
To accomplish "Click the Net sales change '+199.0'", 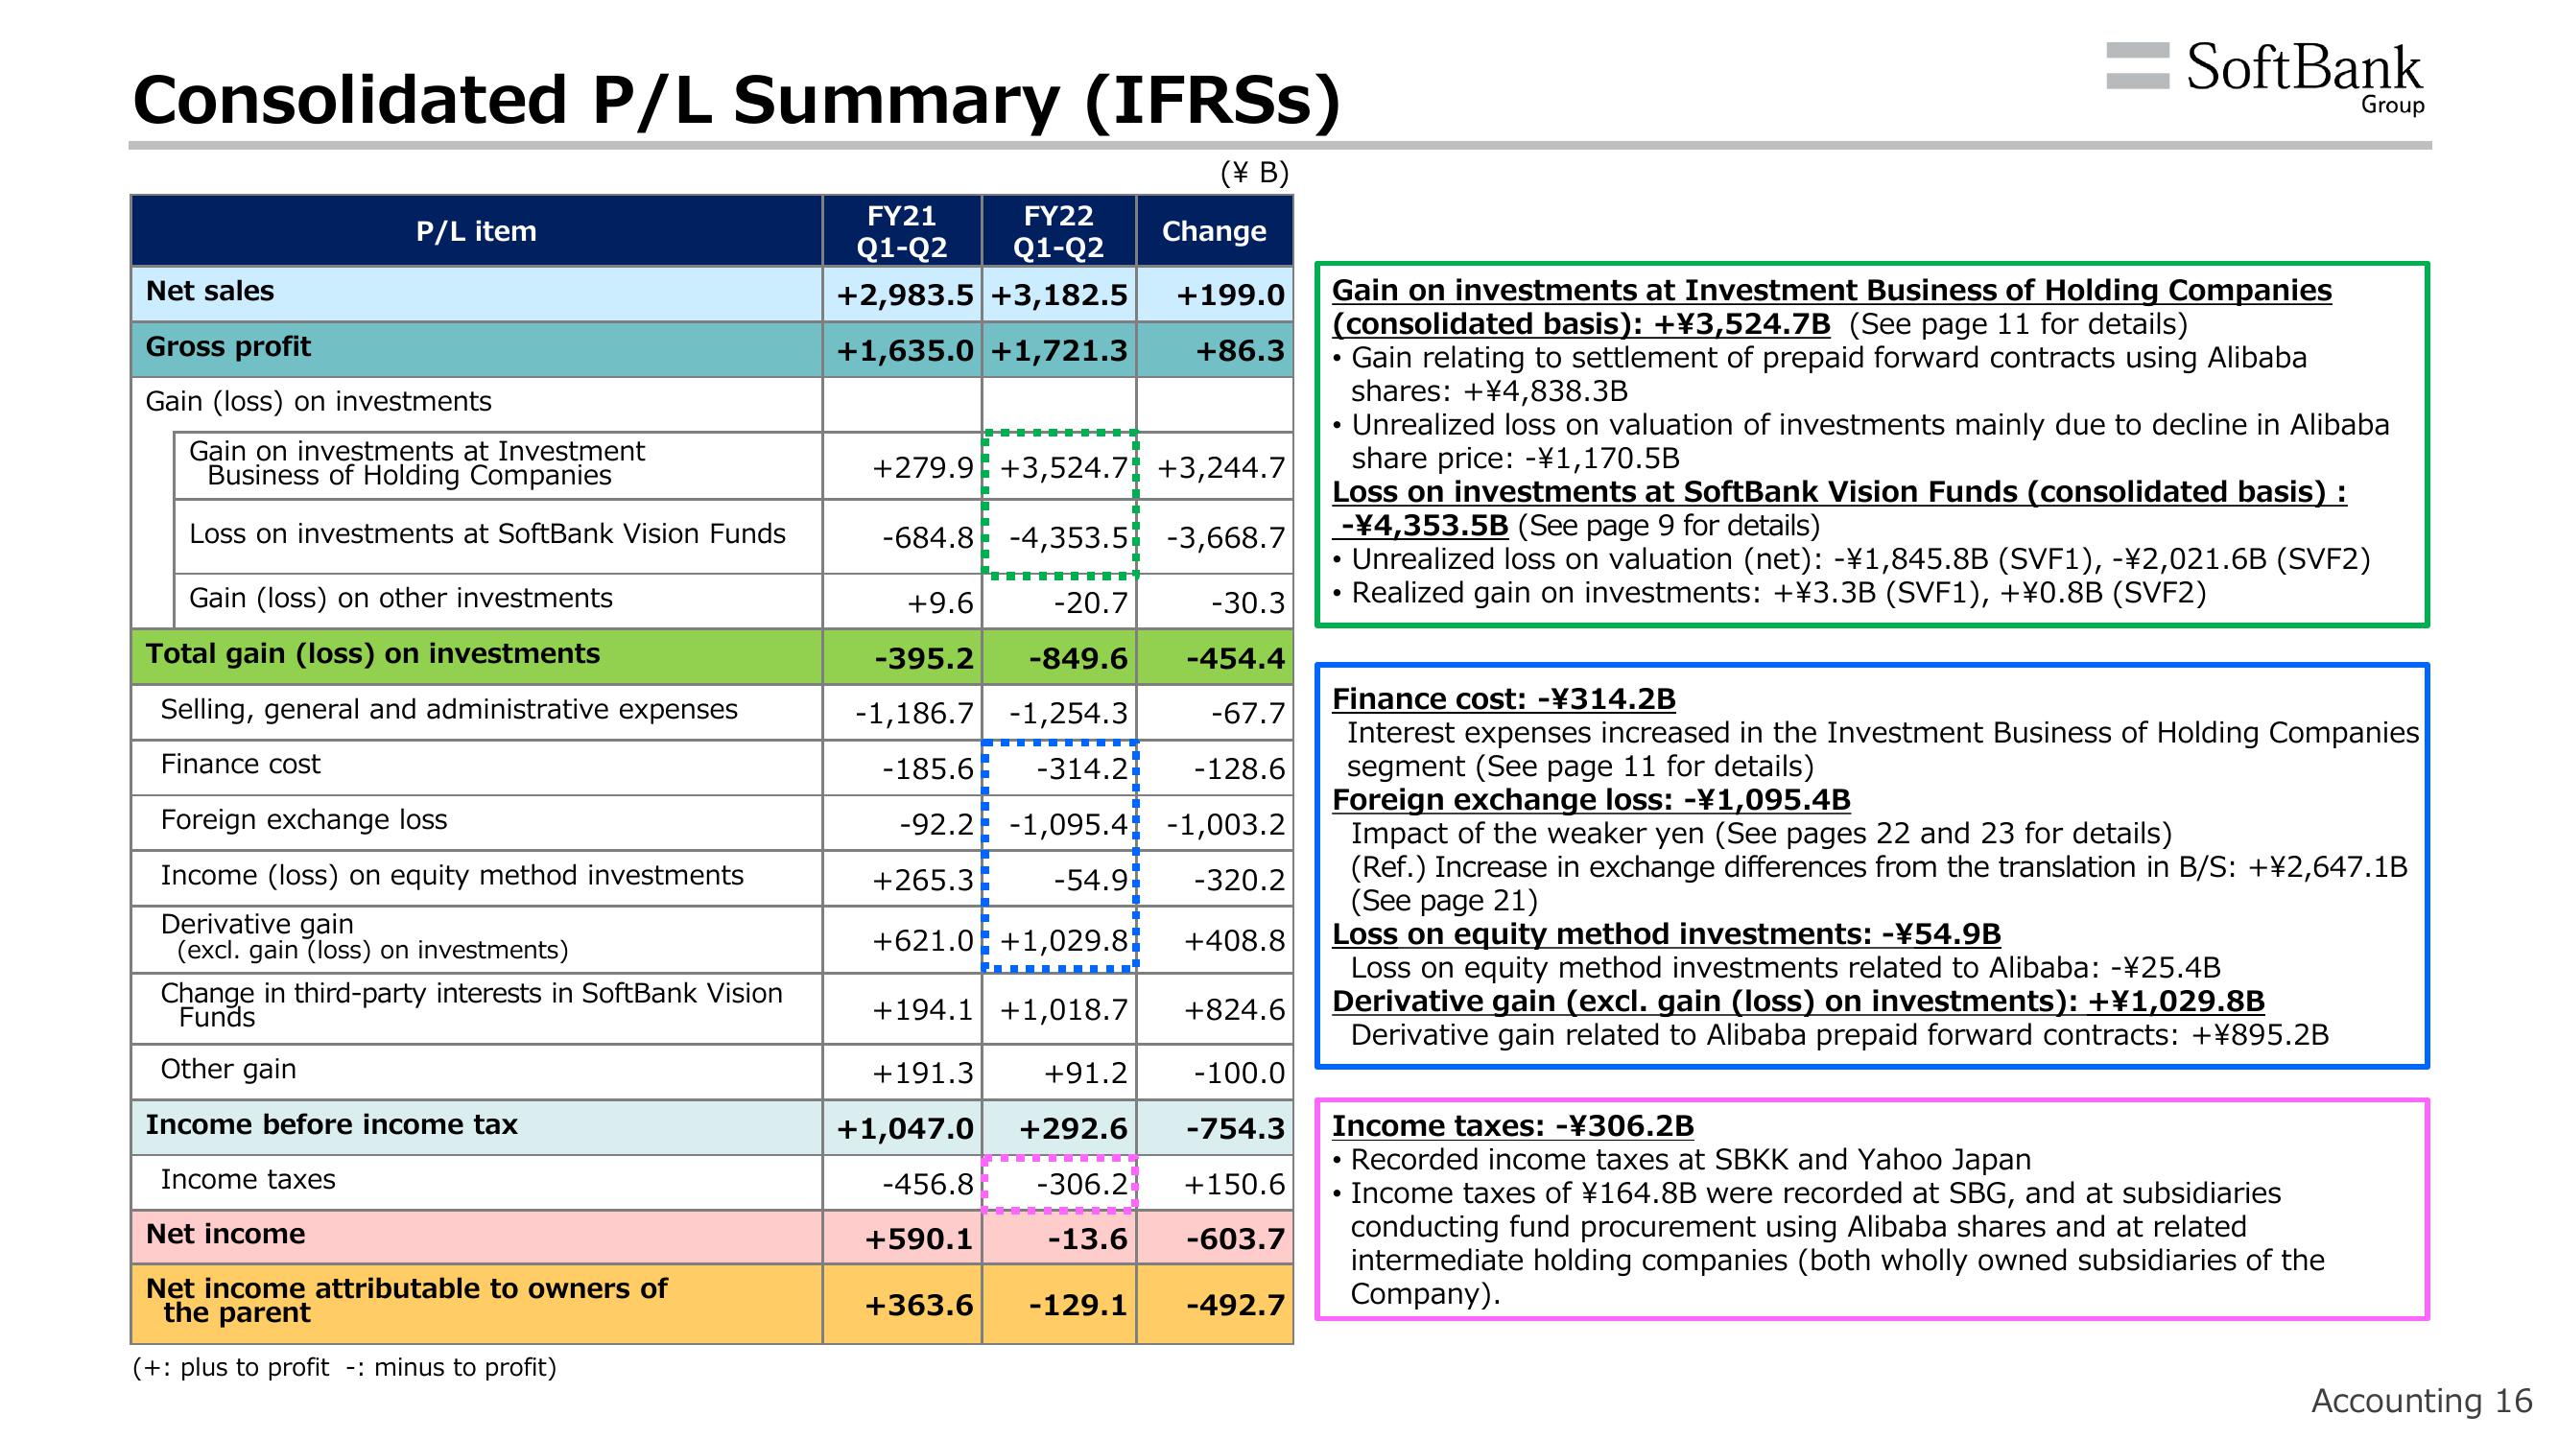I will [x=1230, y=295].
